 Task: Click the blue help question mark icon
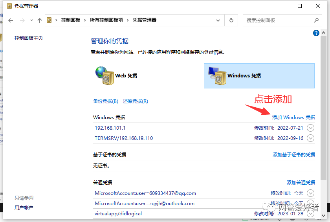pyautogui.click(x=316, y=33)
